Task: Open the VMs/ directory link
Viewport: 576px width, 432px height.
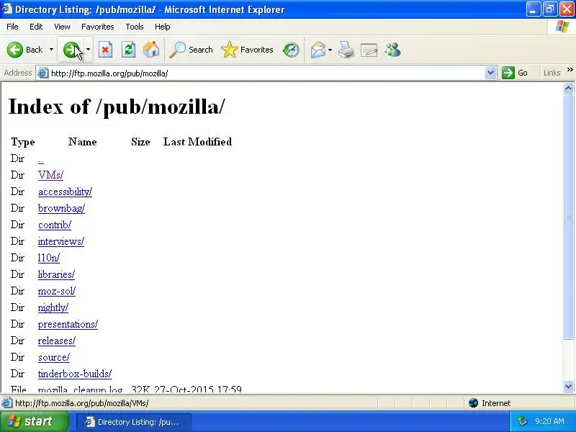Action: [50, 175]
